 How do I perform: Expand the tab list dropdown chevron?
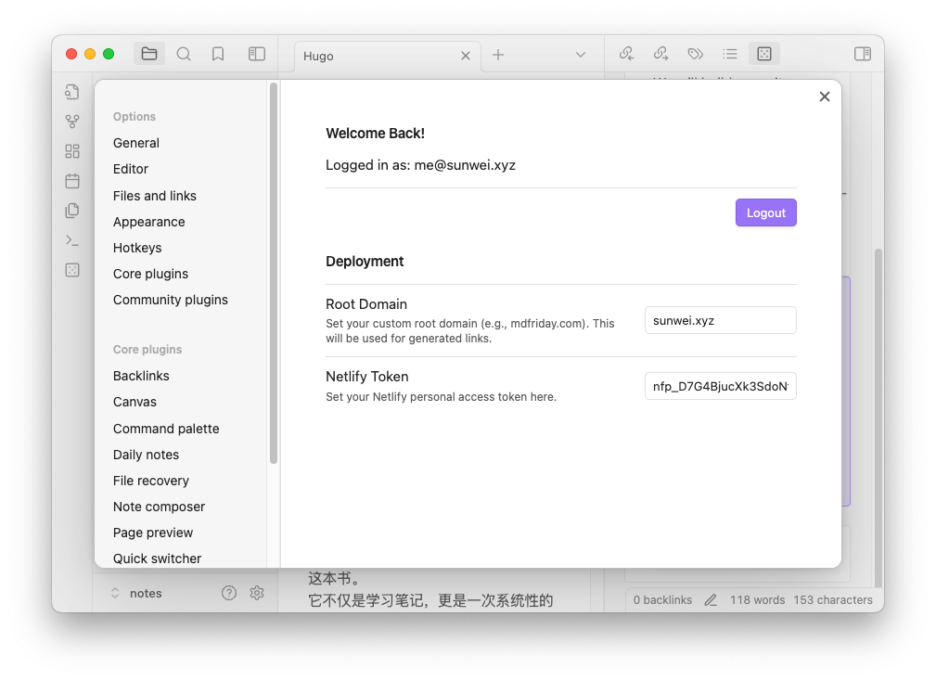(x=580, y=55)
